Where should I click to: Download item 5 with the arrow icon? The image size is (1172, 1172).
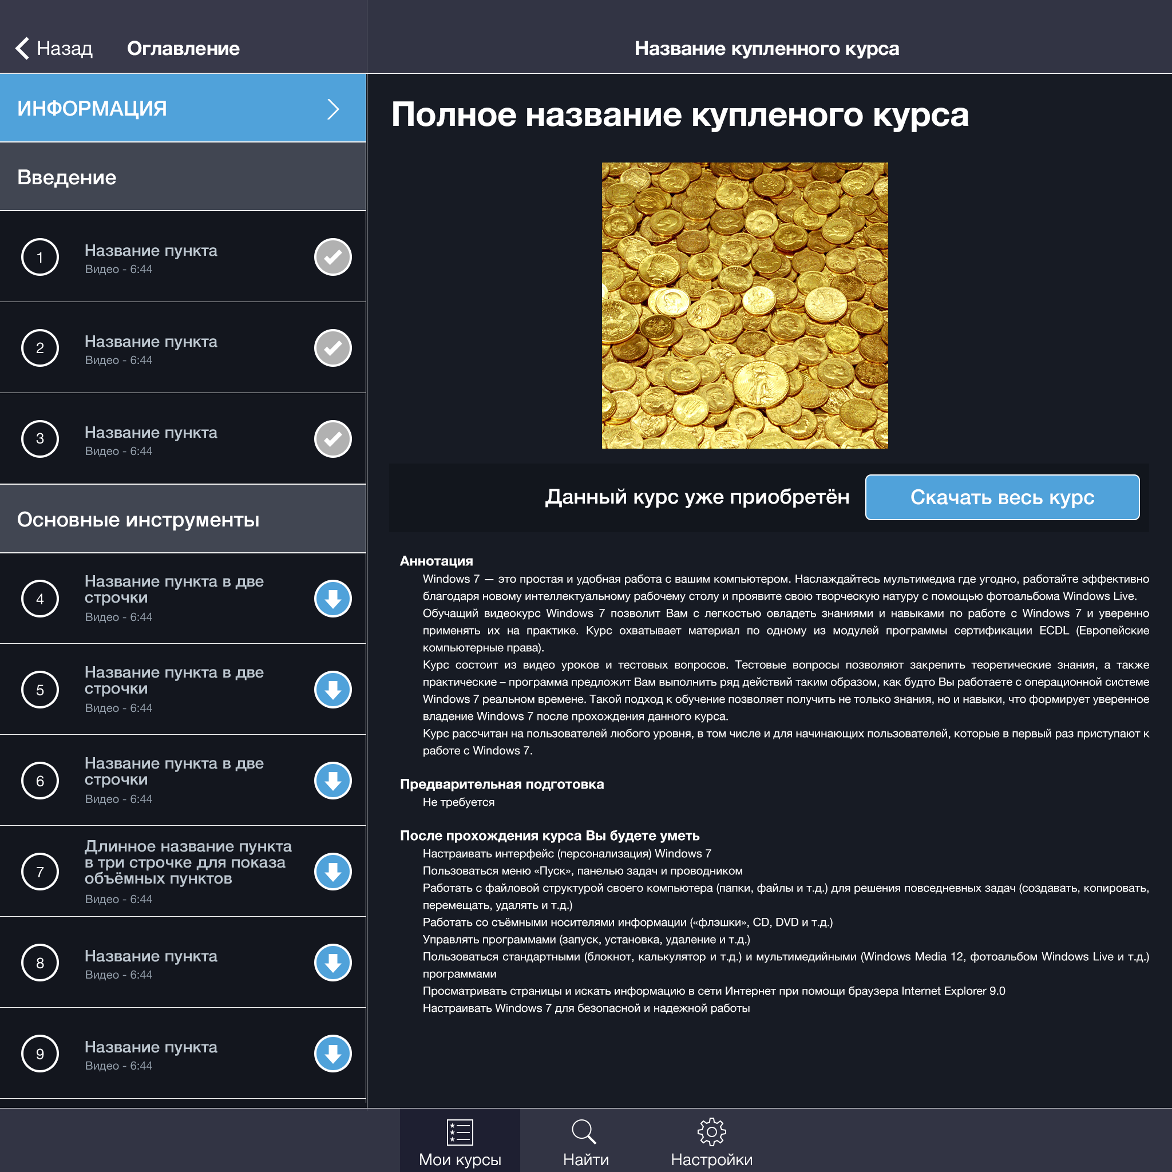(333, 690)
